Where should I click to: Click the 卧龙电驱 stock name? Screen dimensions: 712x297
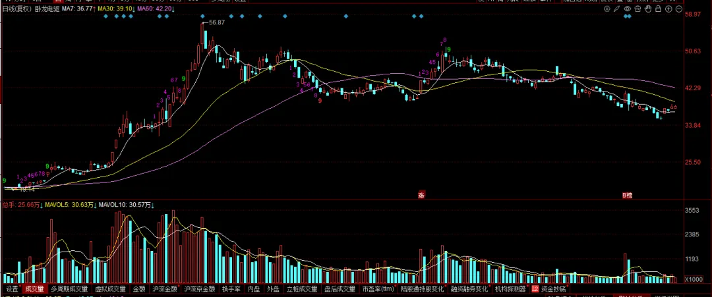tap(47, 9)
